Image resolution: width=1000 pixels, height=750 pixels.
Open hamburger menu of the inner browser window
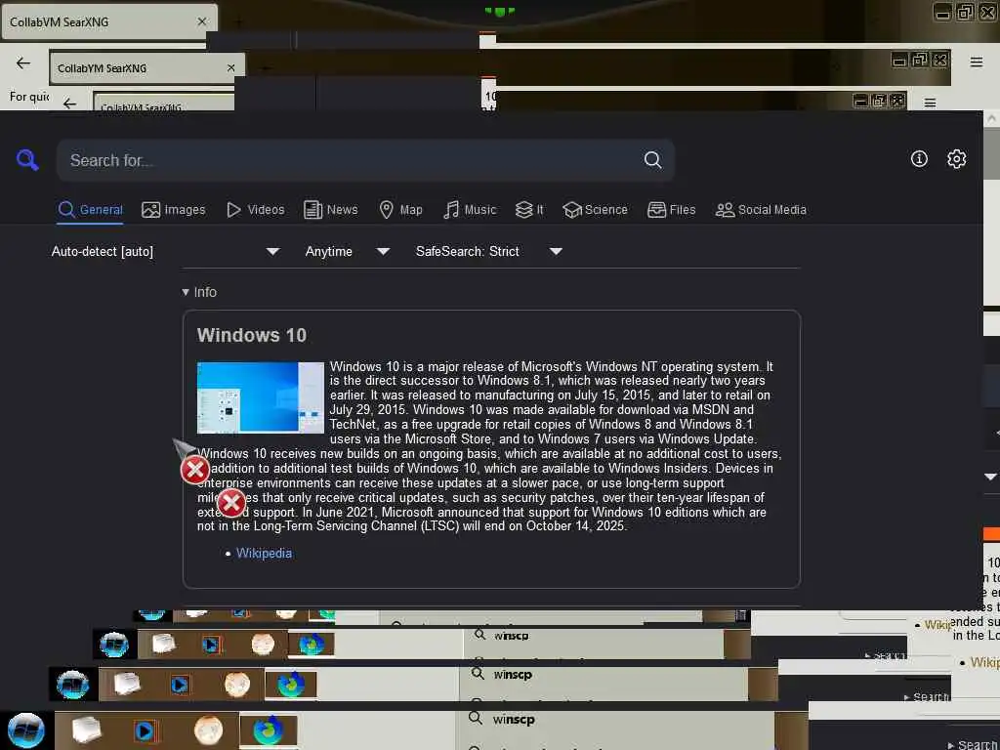pyautogui.click(x=931, y=103)
